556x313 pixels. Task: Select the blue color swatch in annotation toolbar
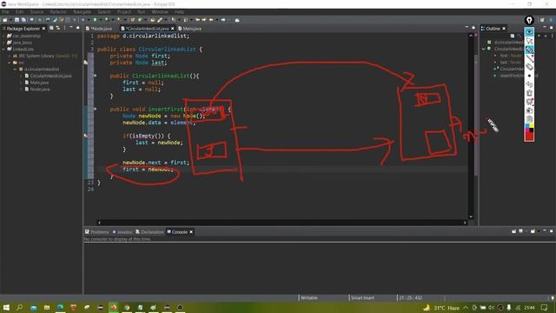(527, 125)
